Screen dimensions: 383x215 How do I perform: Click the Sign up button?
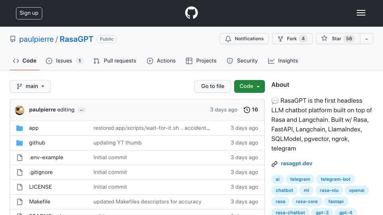(29, 13)
